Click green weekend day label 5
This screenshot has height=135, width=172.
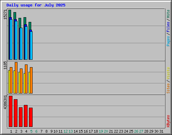point(31,131)
